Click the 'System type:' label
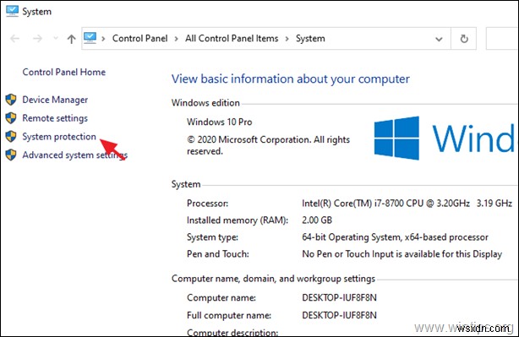Screen dimensions: 519x337 pos(212,237)
